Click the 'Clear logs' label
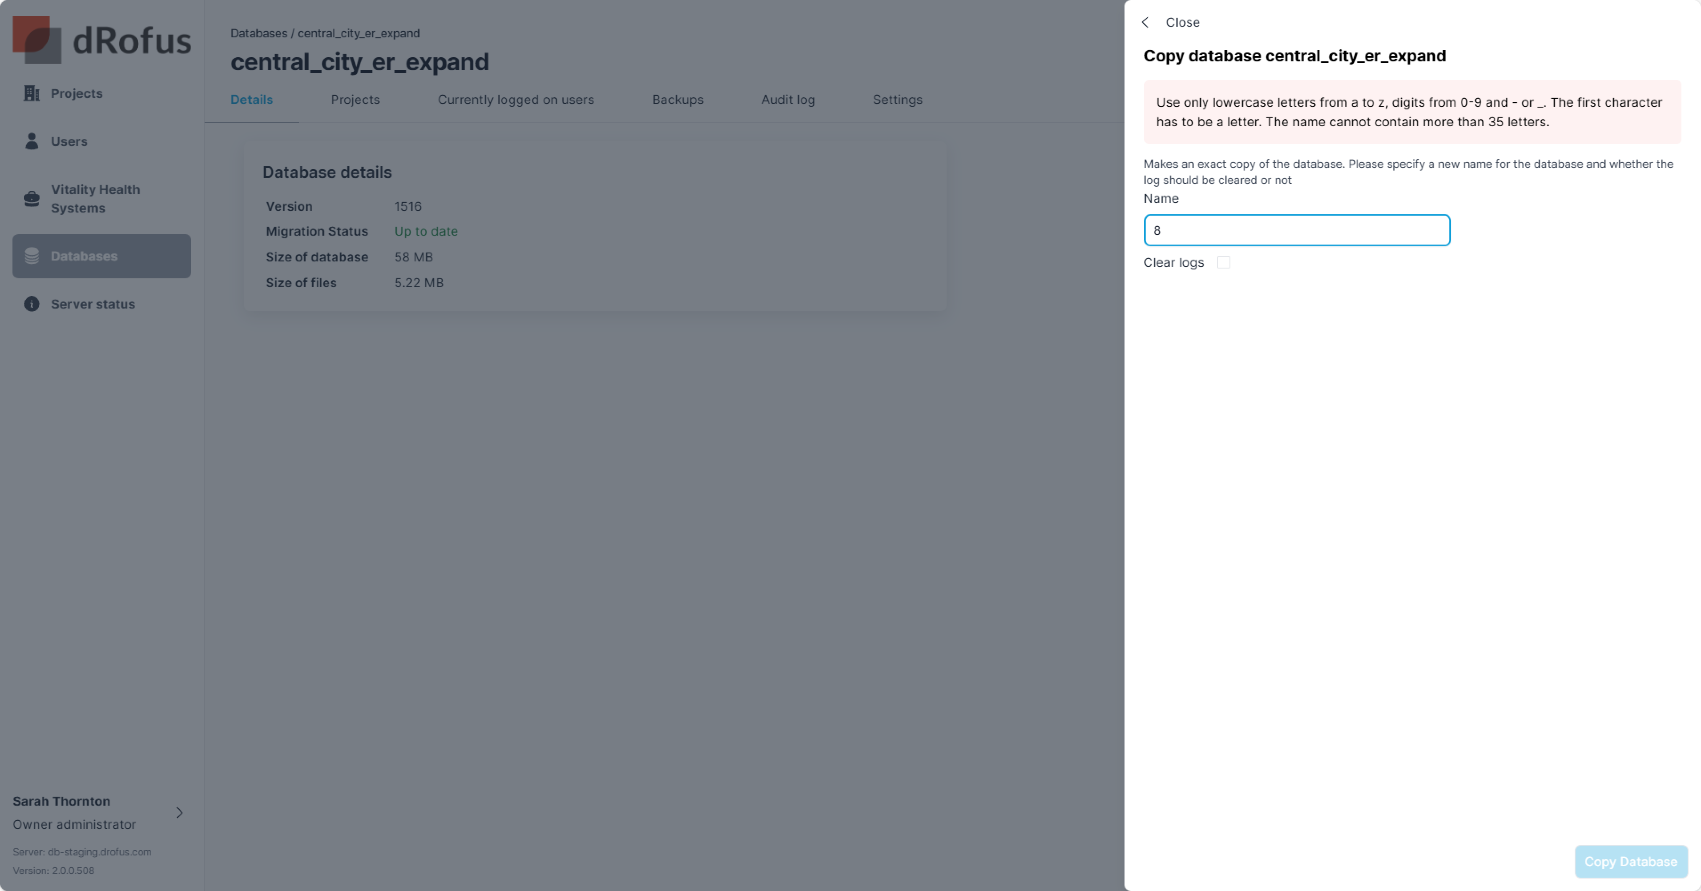 pyautogui.click(x=1173, y=263)
